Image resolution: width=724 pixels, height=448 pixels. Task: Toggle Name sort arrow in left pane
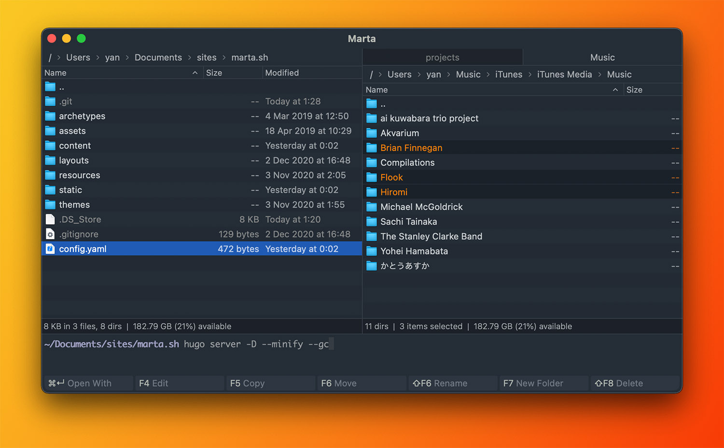pos(195,73)
